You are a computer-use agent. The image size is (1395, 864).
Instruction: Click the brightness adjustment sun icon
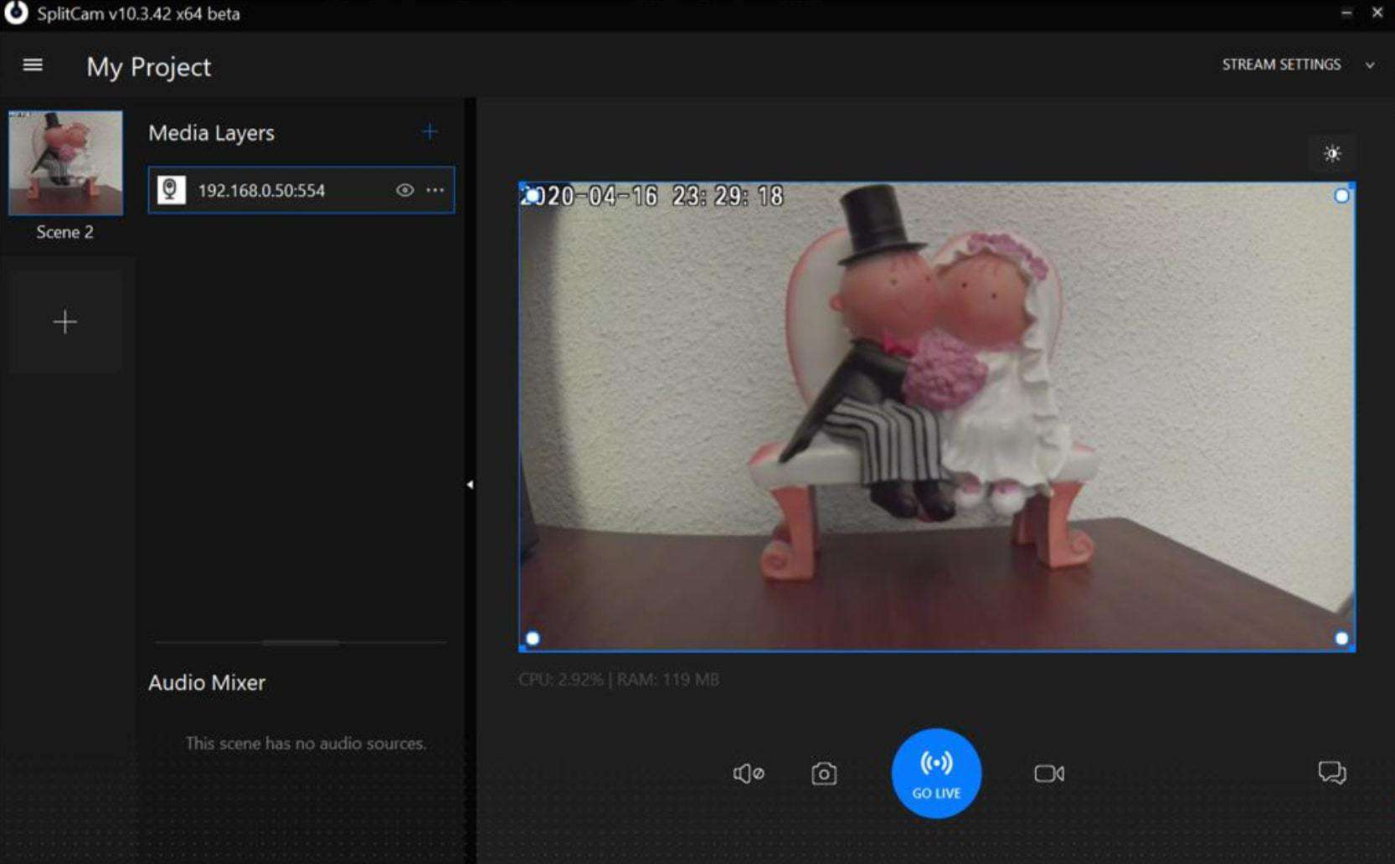[1331, 154]
